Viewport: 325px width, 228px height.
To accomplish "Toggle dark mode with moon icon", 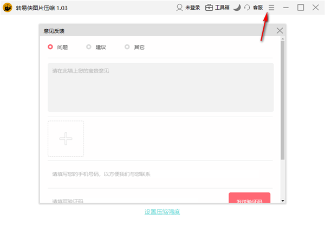I will pyautogui.click(x=237, y=8).
